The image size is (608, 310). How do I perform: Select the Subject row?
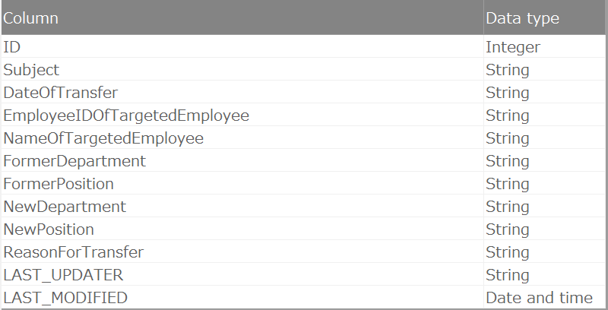pos(31,70)
